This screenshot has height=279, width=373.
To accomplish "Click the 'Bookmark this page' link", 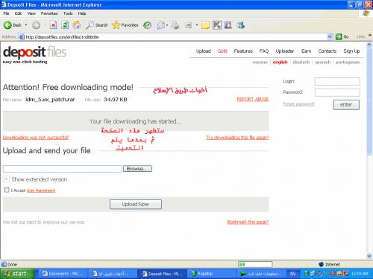I will tap(248, 222).
